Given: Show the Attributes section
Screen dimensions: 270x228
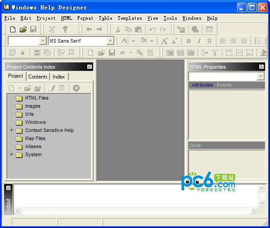Looking at the screenshot, I should pyautogui.click(x=202, y=85).
